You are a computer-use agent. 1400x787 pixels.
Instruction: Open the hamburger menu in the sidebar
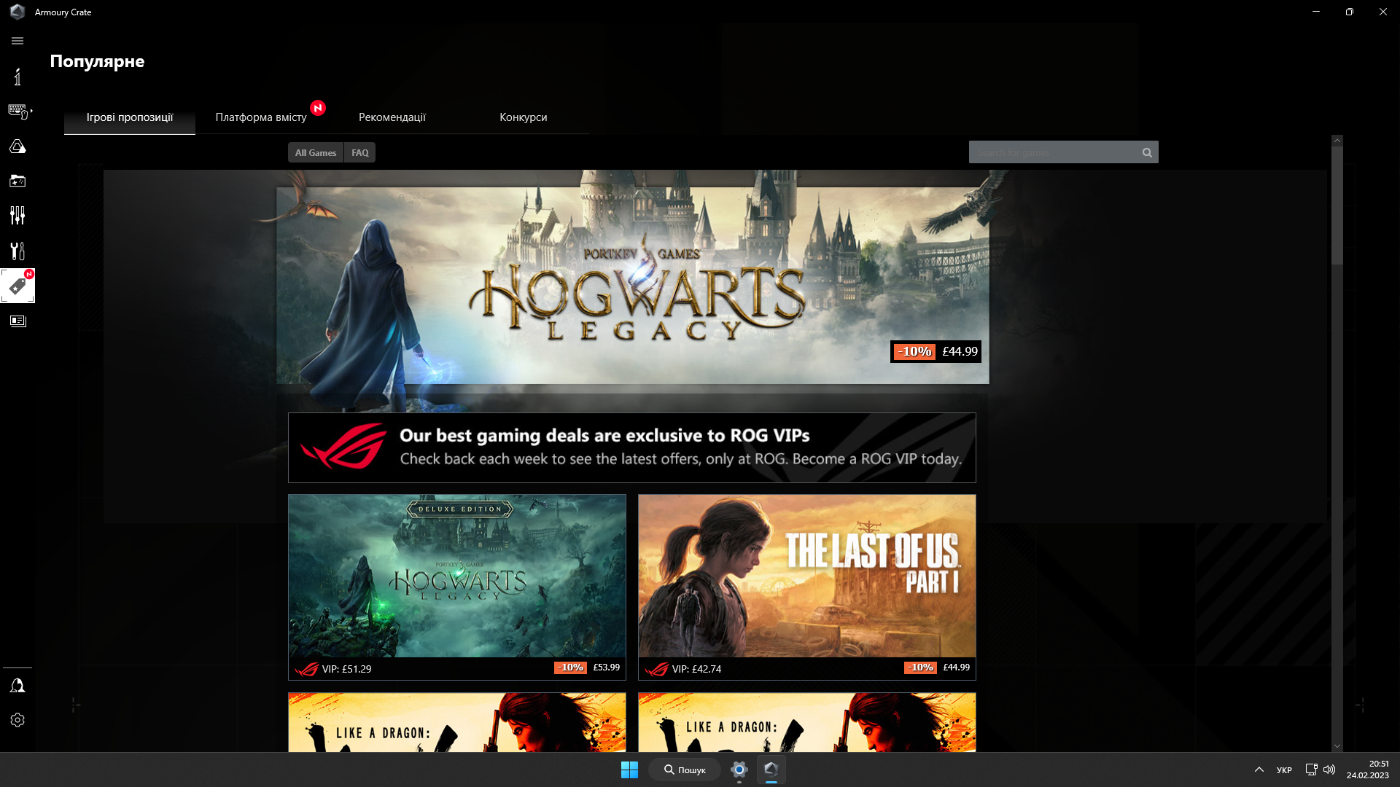pyautogui.click(x=17, y=41)
